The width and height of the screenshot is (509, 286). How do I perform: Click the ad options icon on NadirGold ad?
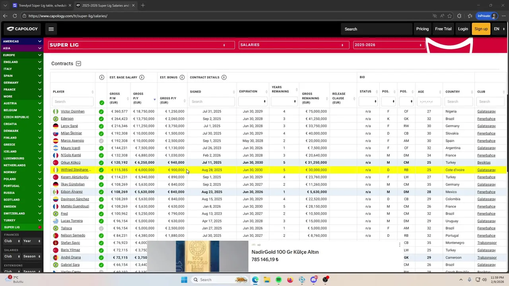(x=400, y=245)
